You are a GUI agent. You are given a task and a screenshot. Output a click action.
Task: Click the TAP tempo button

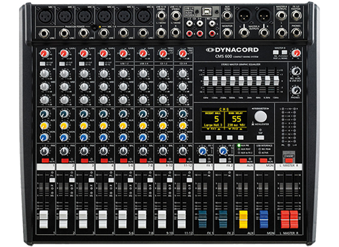click(x=260, y=137)
